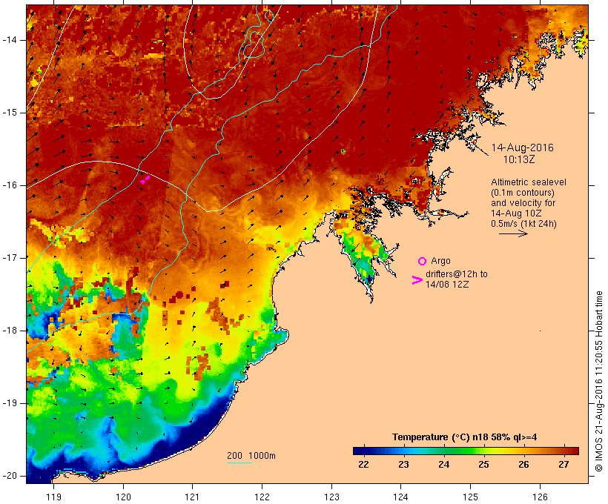Click the colorbar label '24'
Viewport: 608px width, 504px height.
click(443, 465)
